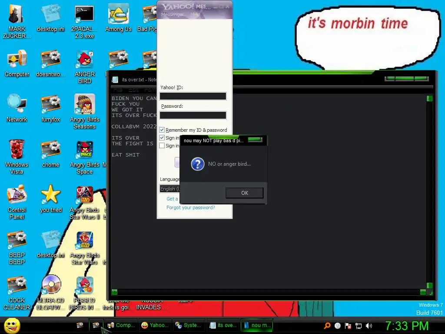Click Notepad horizontal scrollbar right arrow
Image resolution: width=445 pixels, height=334 pixels.
click(x=423, y=292)
